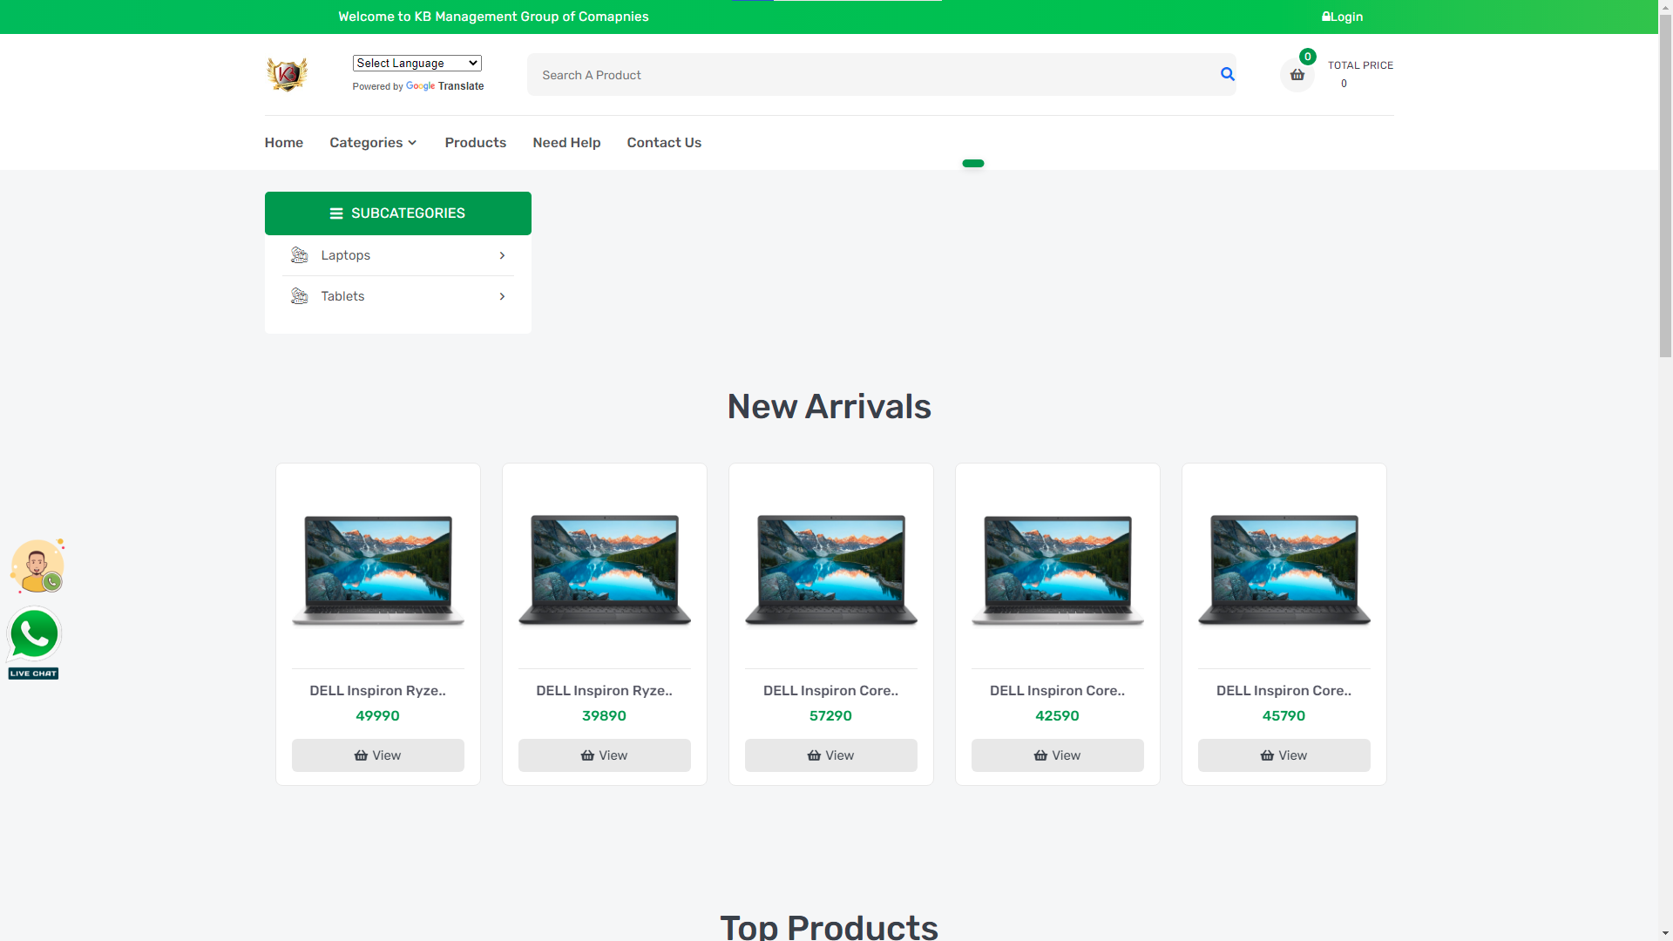Click the TOTAL PRICE label
Screen dimensions: 1673x941
point(1360,65)
